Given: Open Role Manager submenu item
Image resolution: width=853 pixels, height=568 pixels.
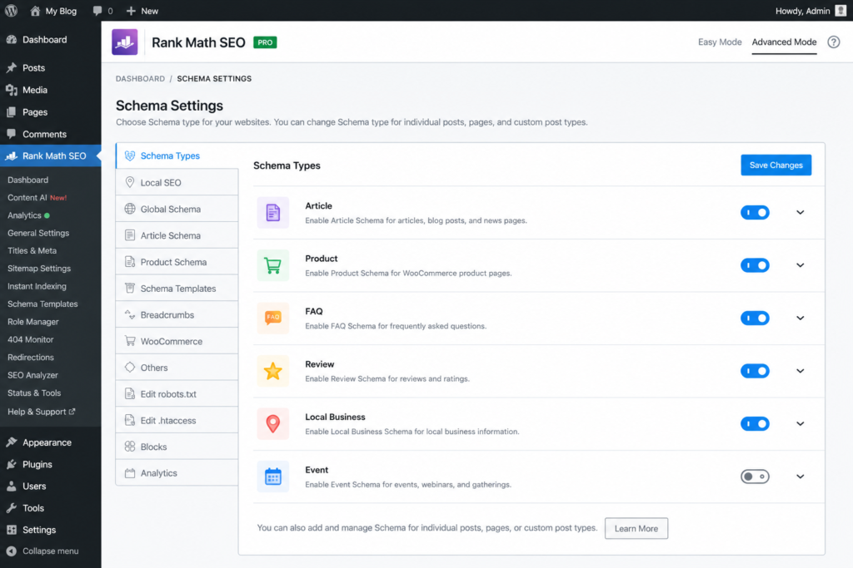Looking at the screenshot, I should 33,322.
